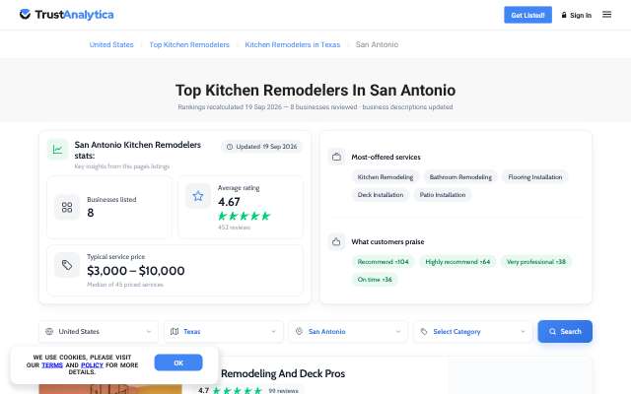Screen dimensions: 631x394
Task: Click the briefcase icon for Most-offered services
Action: 336,157
